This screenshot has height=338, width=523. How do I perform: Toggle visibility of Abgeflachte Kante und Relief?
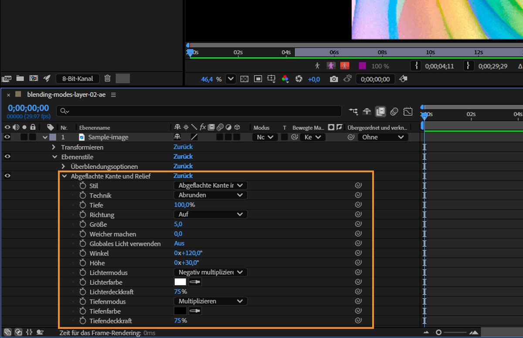point(7,176)
